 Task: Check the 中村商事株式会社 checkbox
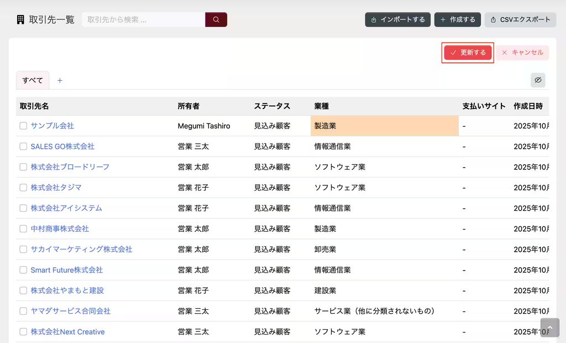click(23, 229)
